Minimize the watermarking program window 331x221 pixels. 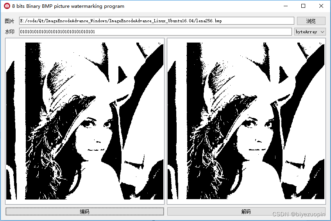coord(286,6)
